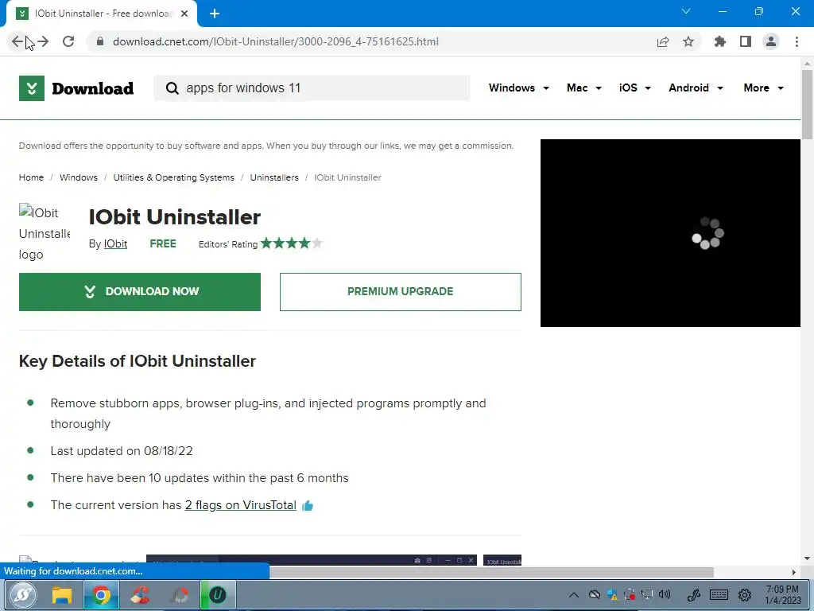Screen dimensions: 814x611
Task: Open a new browser tab
Action: tap(215, 14)
